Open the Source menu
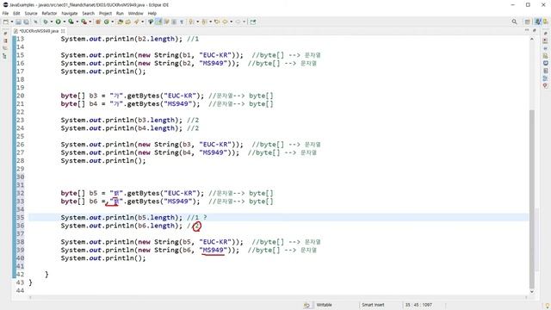 coord(31,14)
